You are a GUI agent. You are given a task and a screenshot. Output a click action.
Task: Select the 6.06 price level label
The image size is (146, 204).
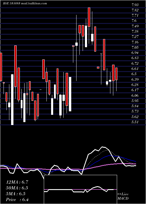pos(135,96)
